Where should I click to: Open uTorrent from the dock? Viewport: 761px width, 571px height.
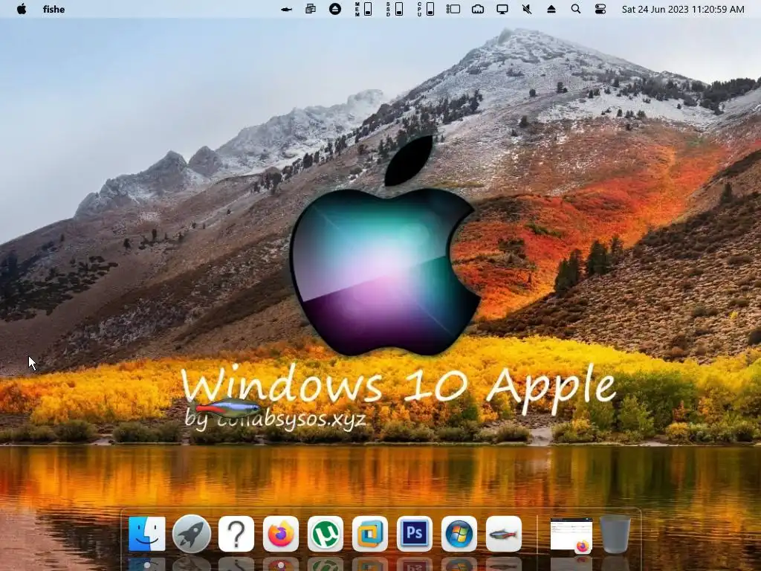pyautogui.click(x=326, y=534)
